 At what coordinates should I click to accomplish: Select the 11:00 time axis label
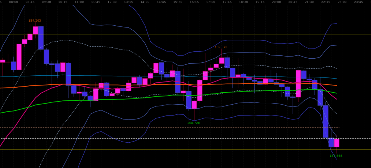click(x=79, y=2)
